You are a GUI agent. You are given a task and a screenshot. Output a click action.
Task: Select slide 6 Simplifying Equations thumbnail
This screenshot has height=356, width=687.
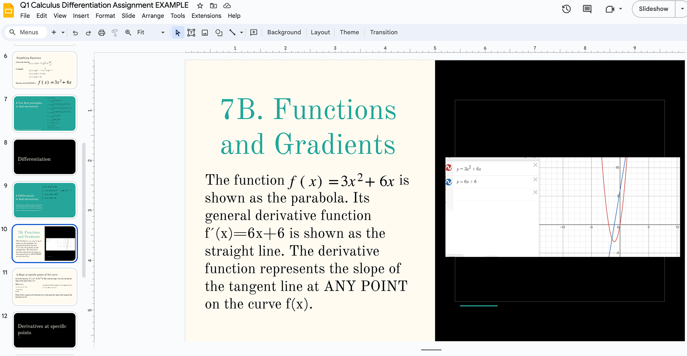point(45,70)
